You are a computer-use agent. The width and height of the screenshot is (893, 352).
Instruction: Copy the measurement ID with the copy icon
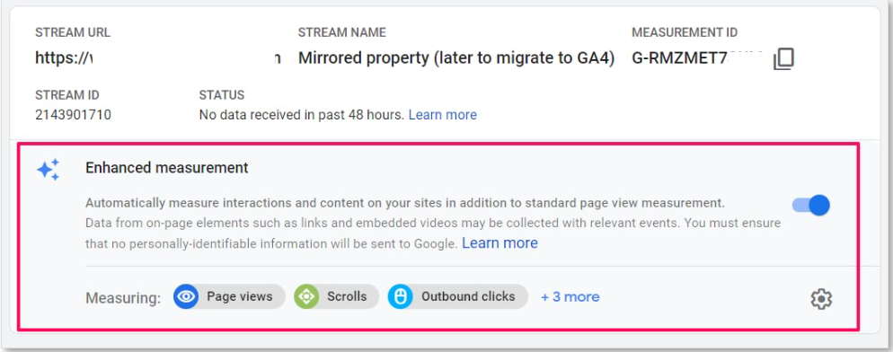point(783,58)
